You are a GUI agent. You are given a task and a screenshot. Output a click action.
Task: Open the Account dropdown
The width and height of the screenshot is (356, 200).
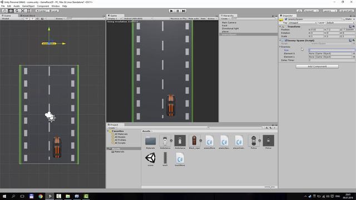(311, 11)
